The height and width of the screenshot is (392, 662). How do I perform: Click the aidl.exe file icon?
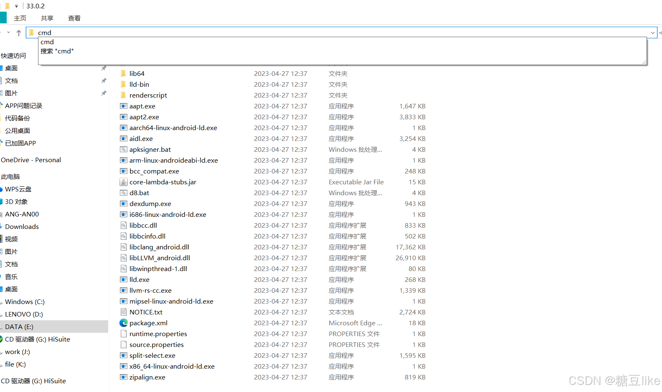tap(124, 139)
